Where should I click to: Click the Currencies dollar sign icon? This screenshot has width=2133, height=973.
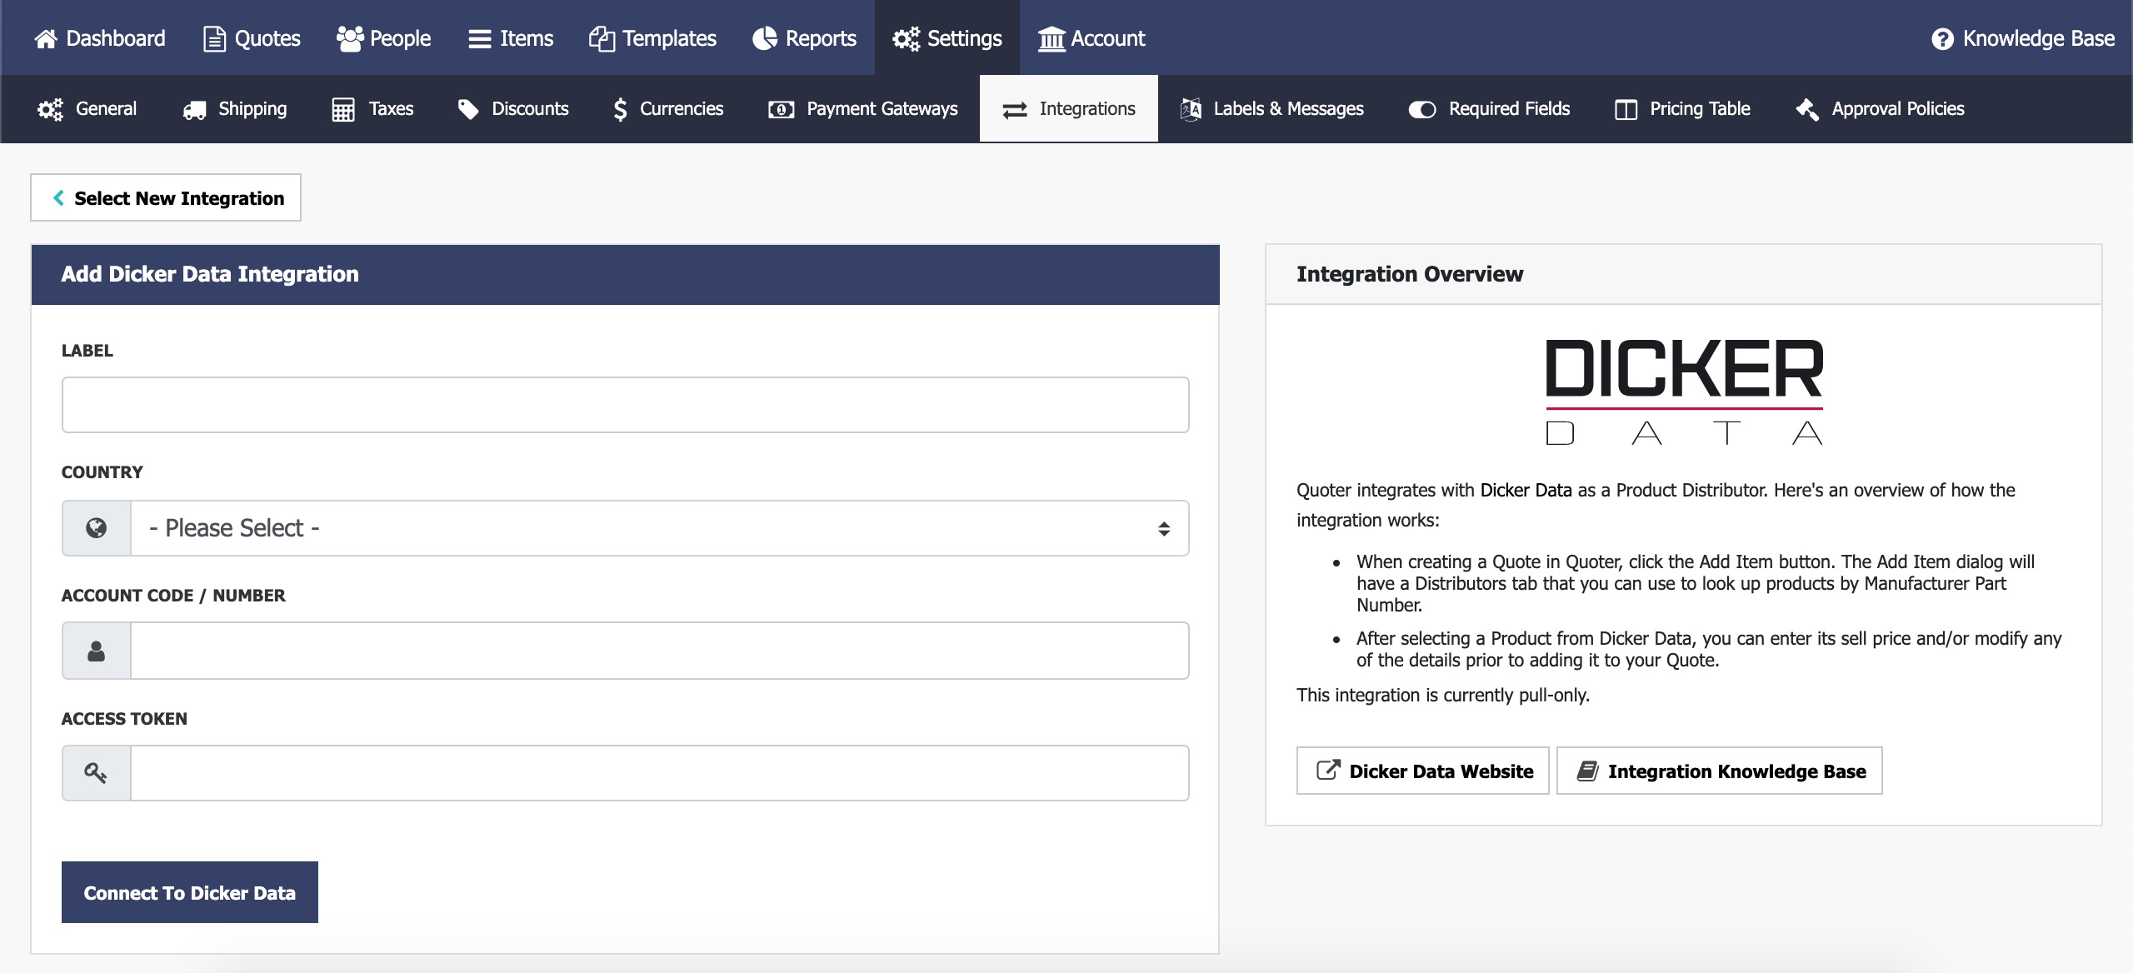620,109
